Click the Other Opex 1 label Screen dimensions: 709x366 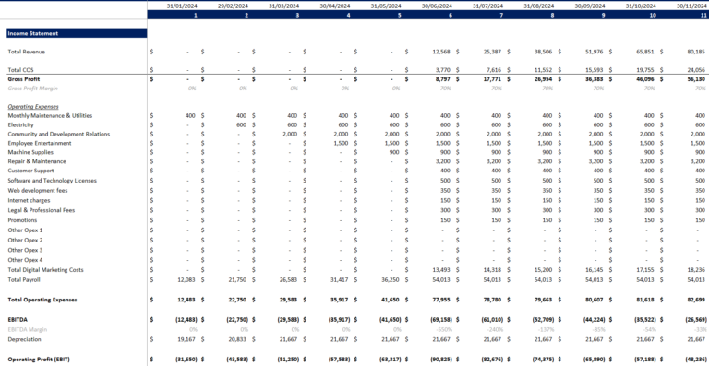pos(25,230)
